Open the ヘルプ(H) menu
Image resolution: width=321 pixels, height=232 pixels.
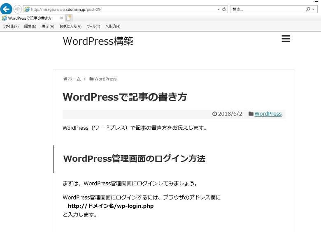[x=113, y=26]
